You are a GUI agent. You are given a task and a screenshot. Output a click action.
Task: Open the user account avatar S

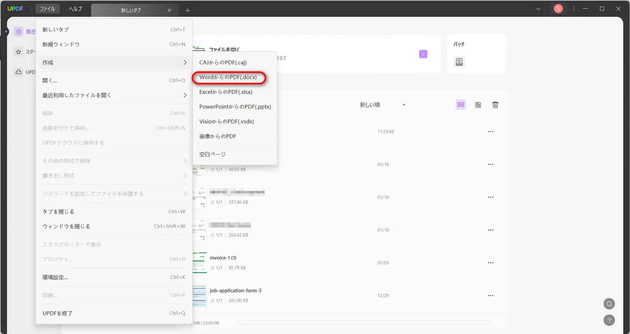[x=559, y=9]
